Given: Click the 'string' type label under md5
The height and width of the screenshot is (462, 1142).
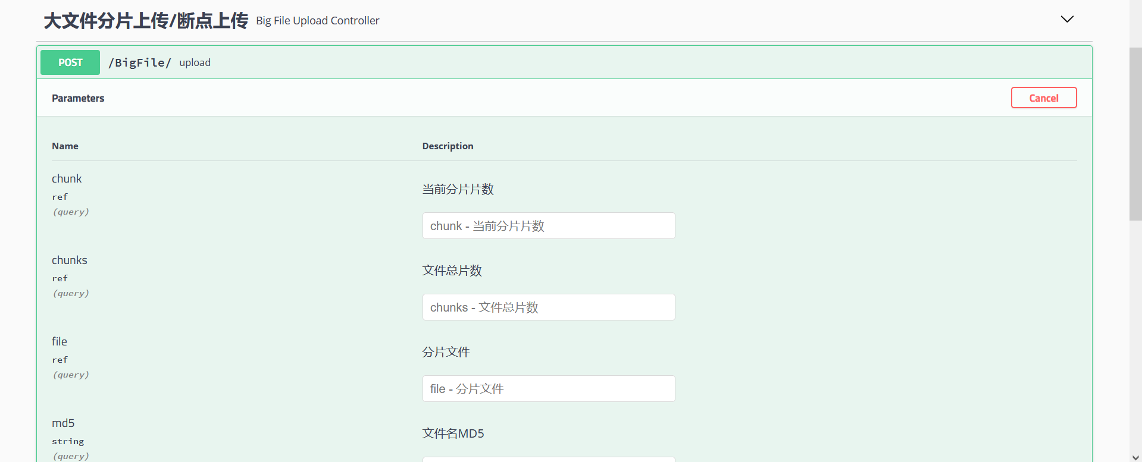Looking at the screenshot, I should [x=68, y=441].
